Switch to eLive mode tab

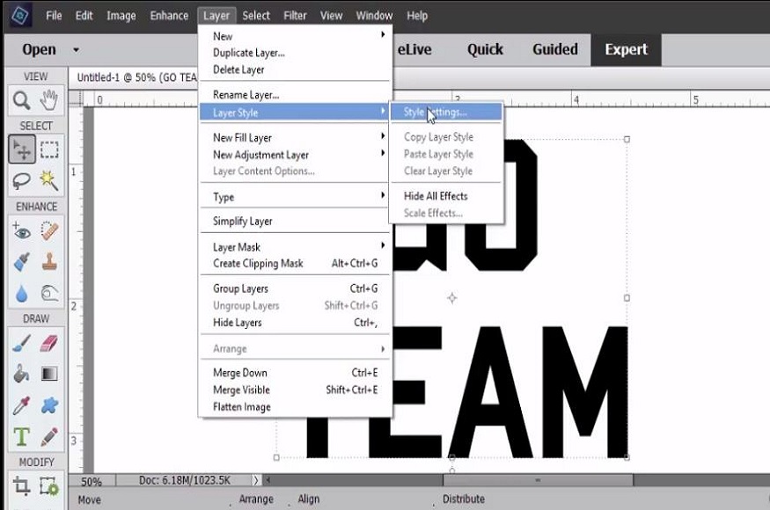(414, 49)
